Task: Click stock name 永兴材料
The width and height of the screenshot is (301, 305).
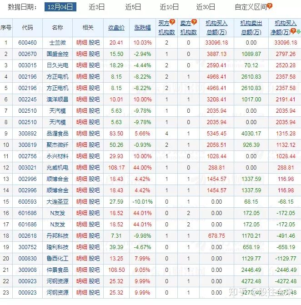Action: [57, 156]
